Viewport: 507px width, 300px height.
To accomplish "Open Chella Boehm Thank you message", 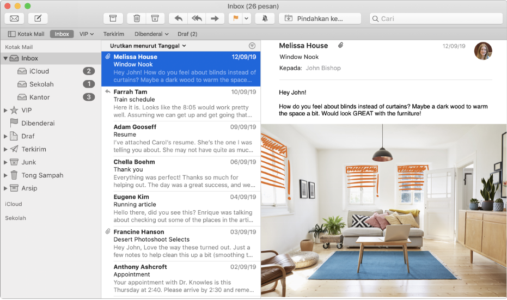I will coord(181,173).
